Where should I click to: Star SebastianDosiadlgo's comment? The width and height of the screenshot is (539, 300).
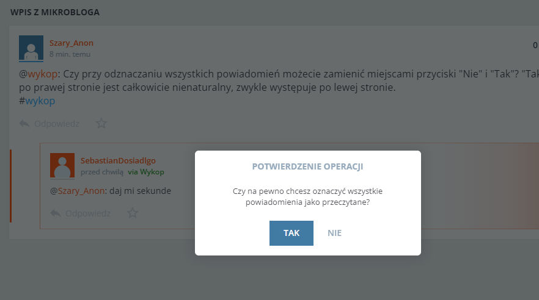(133, 213)
